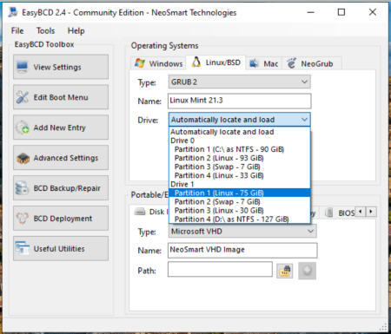
Task: Select Partition 1 (C:\ as NTFS - 90 GiB)
Action: point(240,149)
